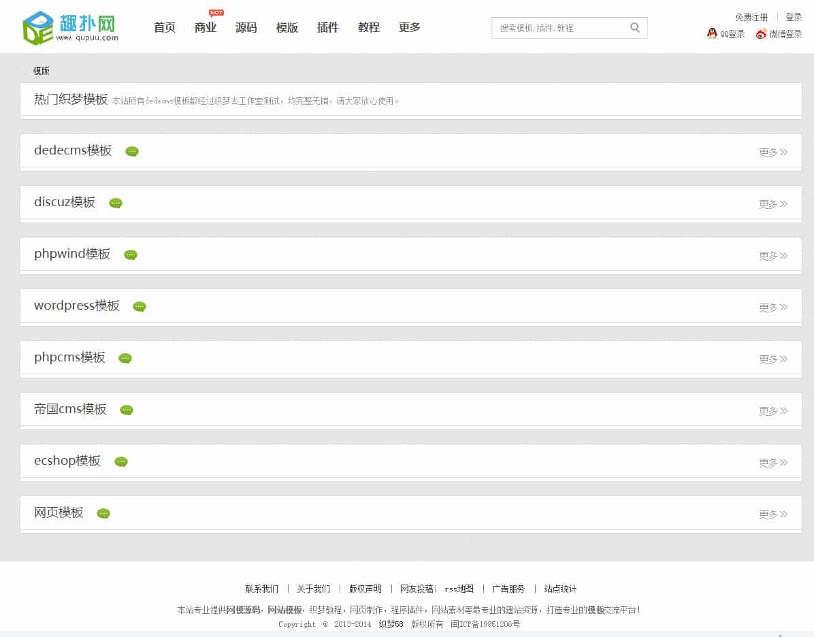
Task: Click 更多 in the phpcms模板 row
Action: coord(773,359)
